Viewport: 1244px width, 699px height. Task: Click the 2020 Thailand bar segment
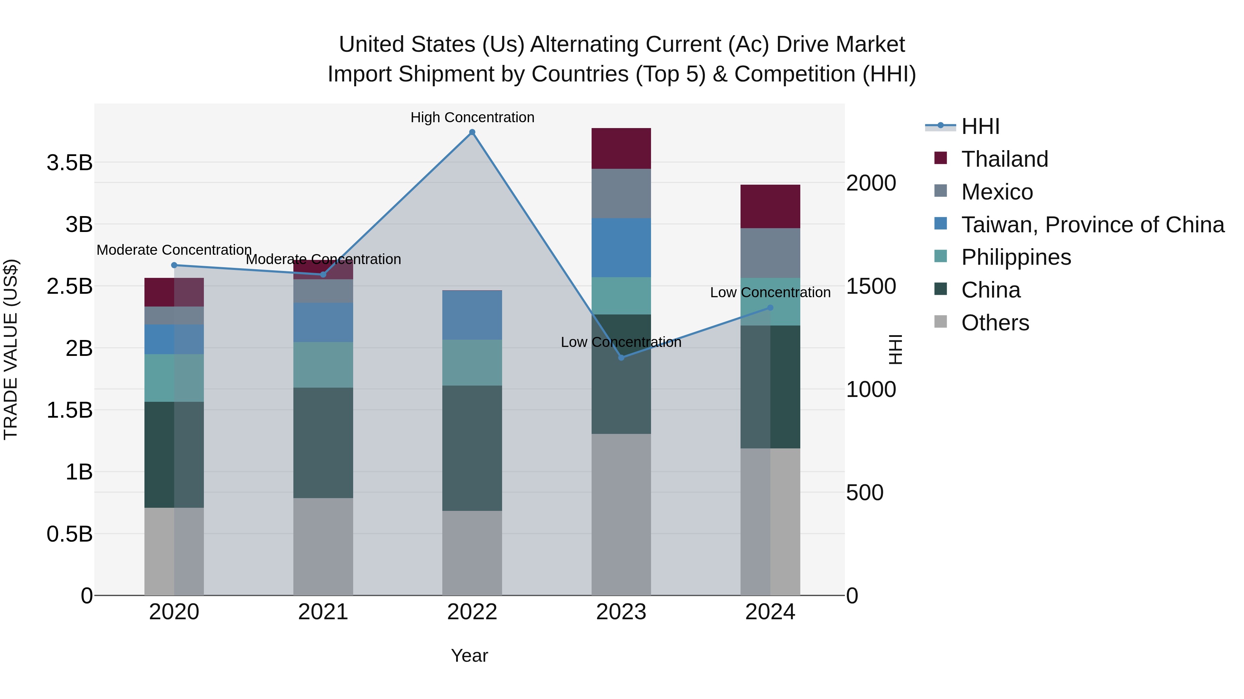pos(175,292)
